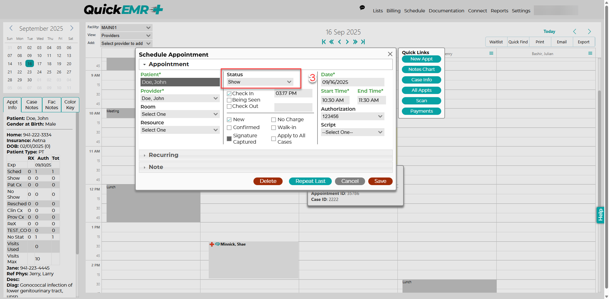Toggle the Check In checkbox
The width and height of the screenshot is (609, 299).
click(229, 94)
